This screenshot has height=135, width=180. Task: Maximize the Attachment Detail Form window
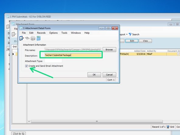point(108,28)
